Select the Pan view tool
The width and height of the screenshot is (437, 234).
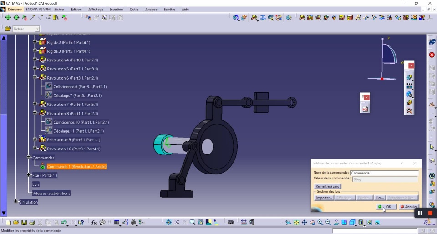pyautogui.click(x=305, y=222)
